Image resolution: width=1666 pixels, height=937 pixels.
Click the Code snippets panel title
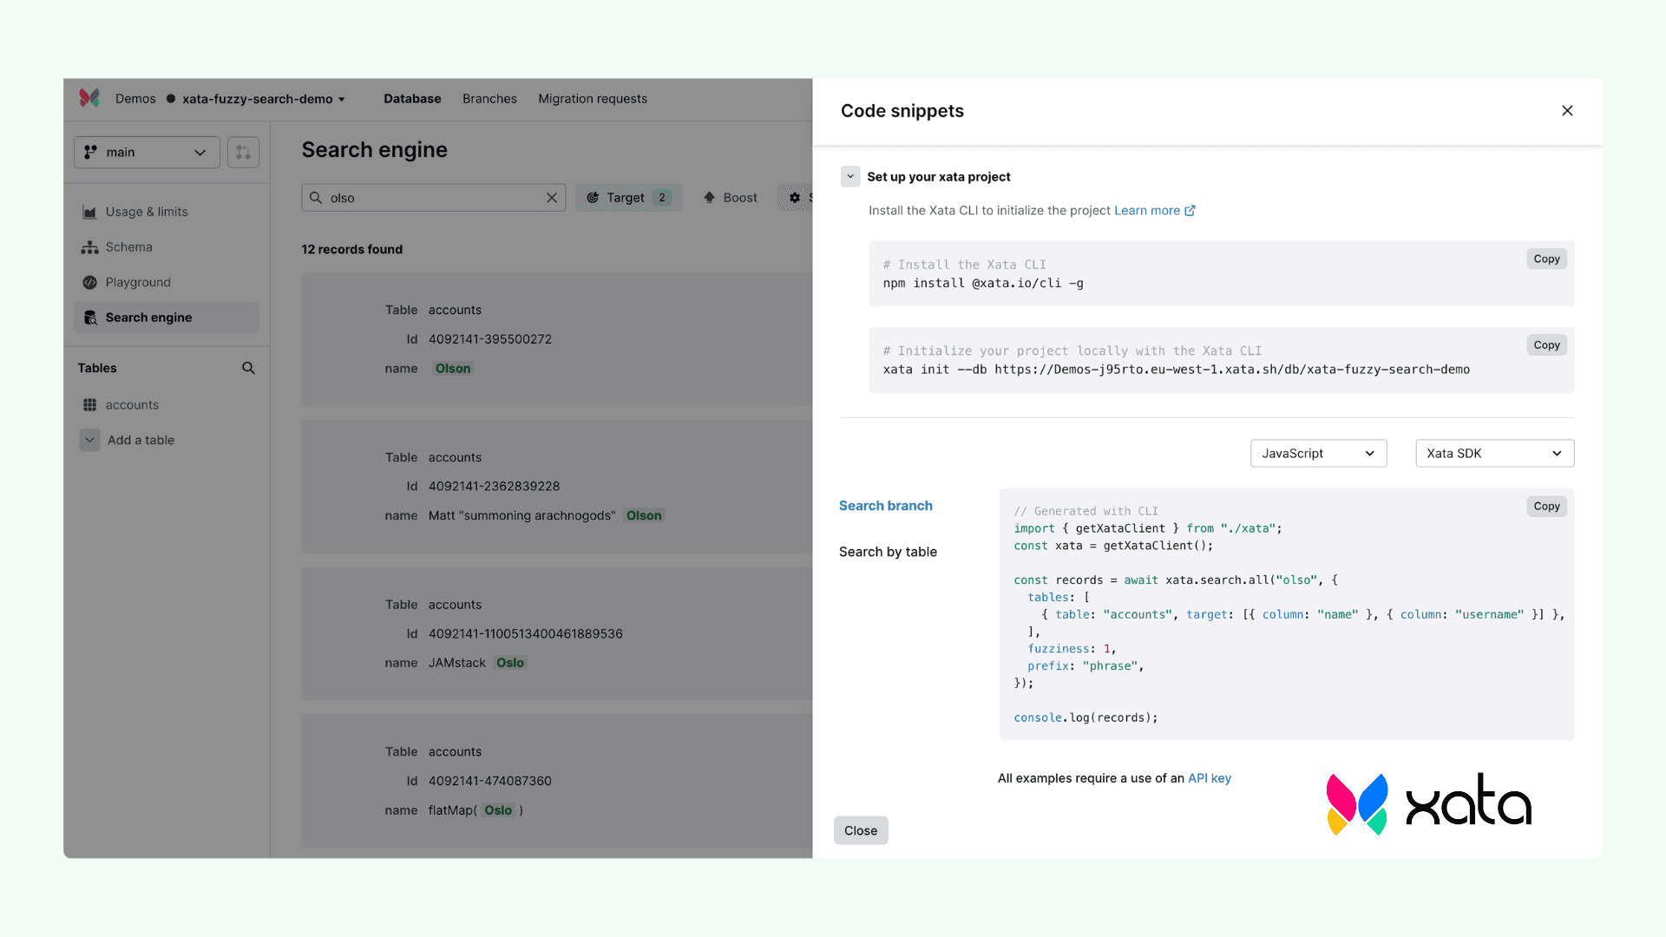[902, 111]
